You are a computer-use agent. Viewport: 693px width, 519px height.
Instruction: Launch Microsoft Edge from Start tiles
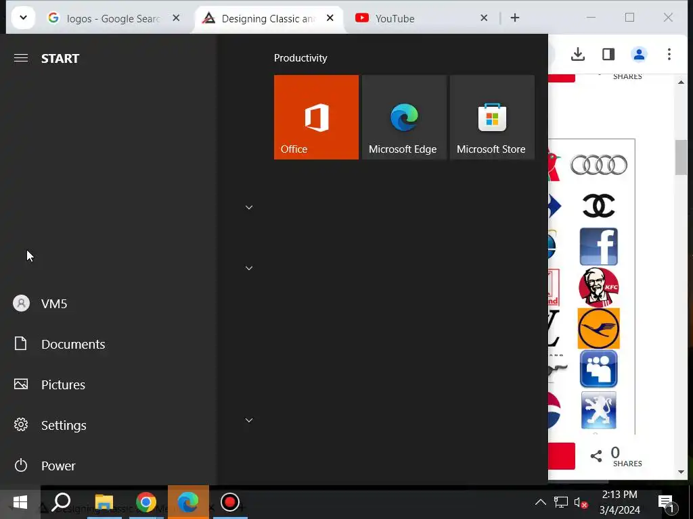pyautogui.click(x=404, y=117)
